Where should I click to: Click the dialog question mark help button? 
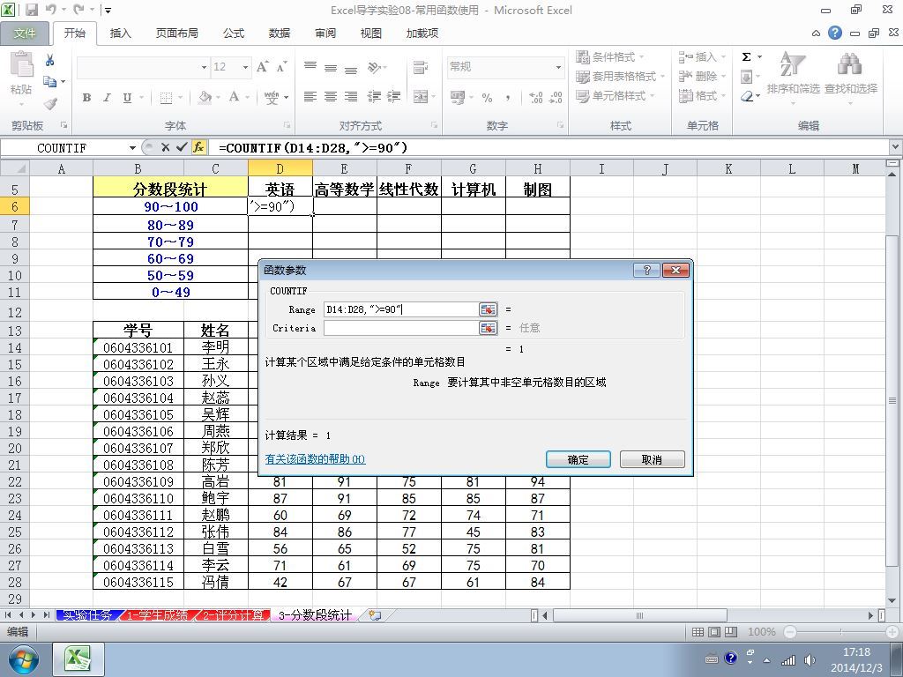(x=646, y=270)
